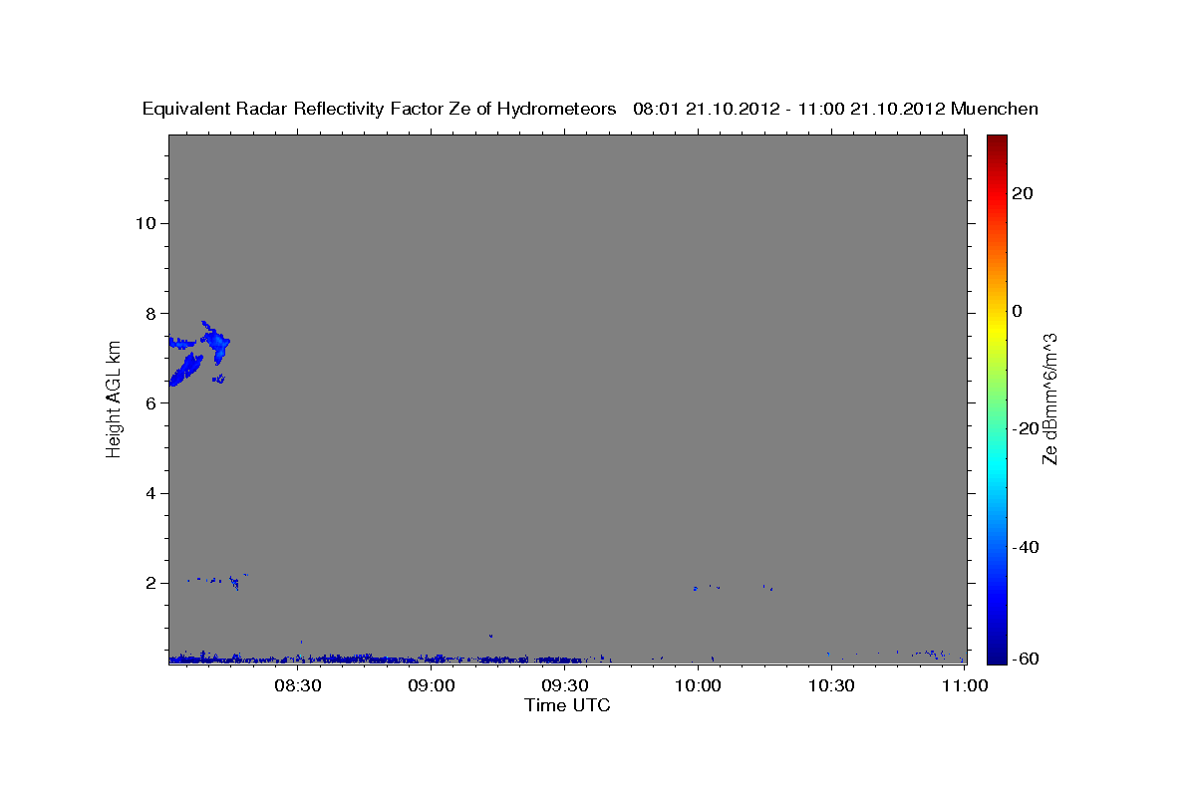
Task: Click the '10:00' time axis label
Action: click(x=699, y=685)
